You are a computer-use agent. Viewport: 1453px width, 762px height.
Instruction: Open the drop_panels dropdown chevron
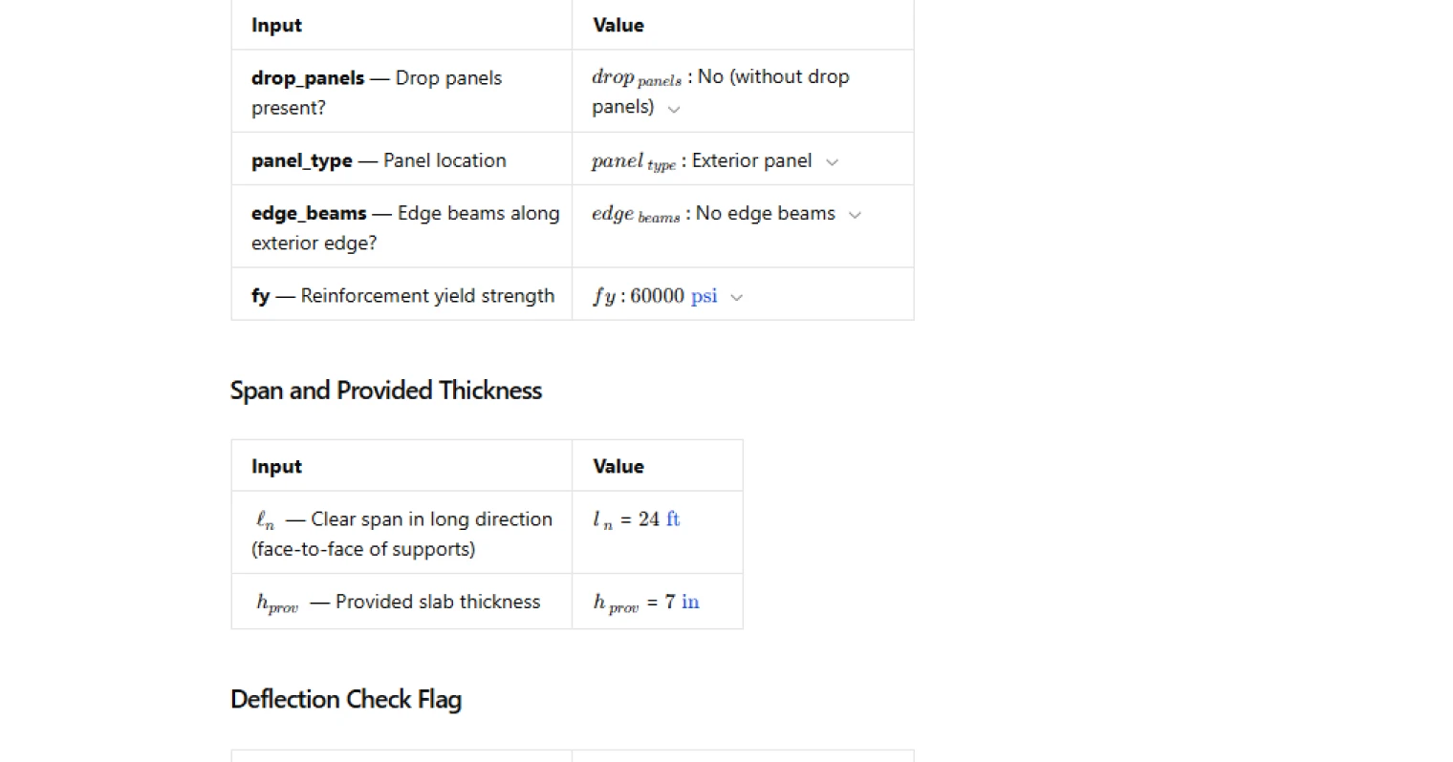674,109
